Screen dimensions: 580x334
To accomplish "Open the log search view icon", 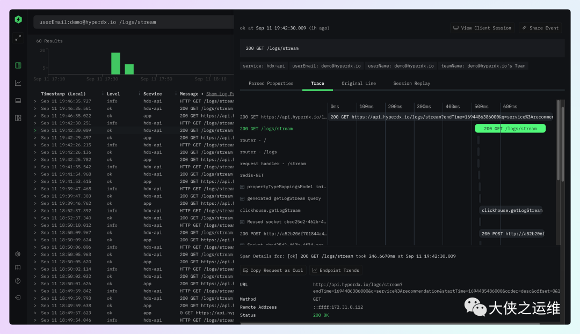I will click(18, 65).
